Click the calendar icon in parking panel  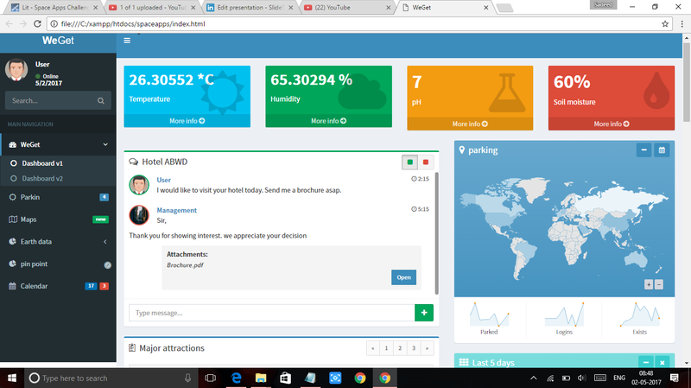pyautogui.click(x=662, y=150)
